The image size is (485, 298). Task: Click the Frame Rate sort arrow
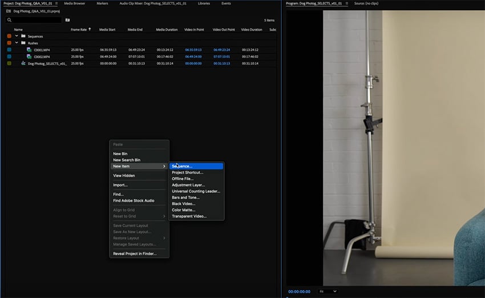pos(90,29)
